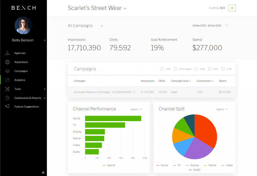
Task: Tick the CPM checkbox
Action: coord(196,69)
